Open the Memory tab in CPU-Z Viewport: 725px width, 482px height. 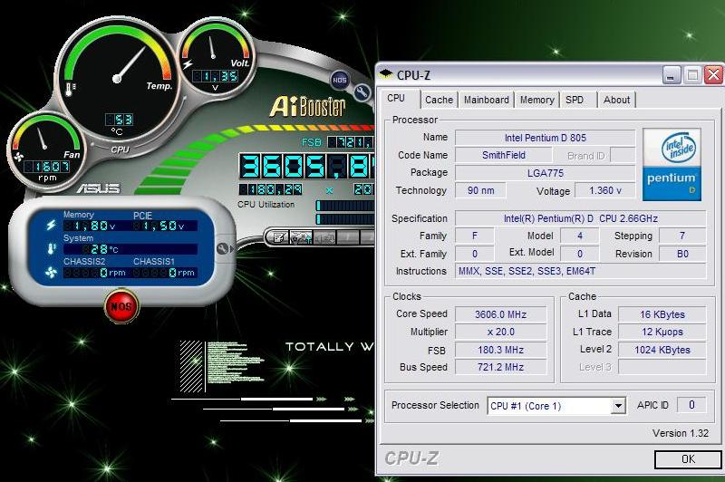536,100
